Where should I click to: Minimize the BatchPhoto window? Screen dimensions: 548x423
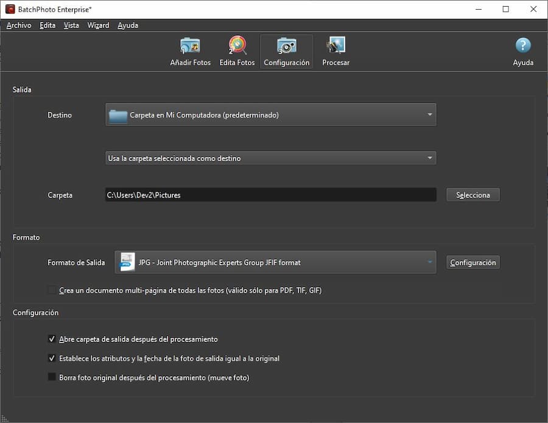coord(479,9)
